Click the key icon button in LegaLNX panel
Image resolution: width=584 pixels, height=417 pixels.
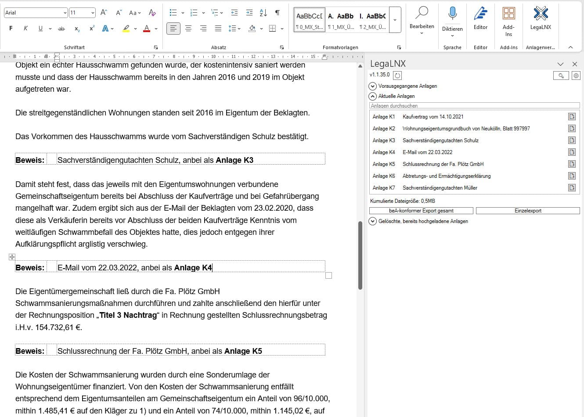(x=561, y=75)
